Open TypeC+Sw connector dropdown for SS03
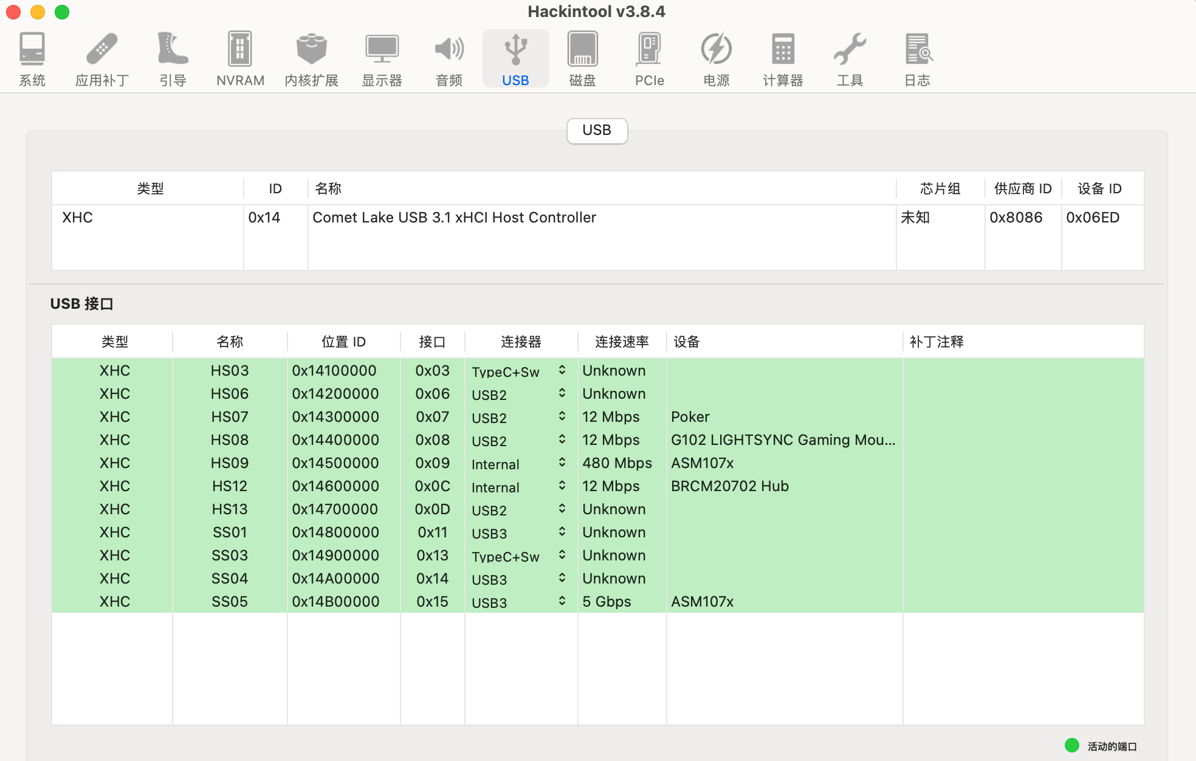The width and height of the screenshot is (1196, 761). point(520,556)
